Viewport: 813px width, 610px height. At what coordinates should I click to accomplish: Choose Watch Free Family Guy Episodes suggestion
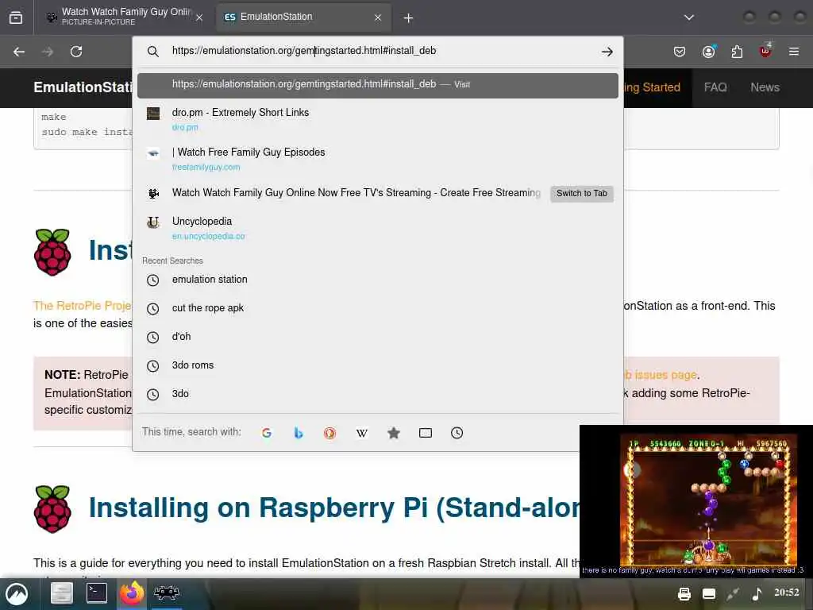[x=377, y=159]
